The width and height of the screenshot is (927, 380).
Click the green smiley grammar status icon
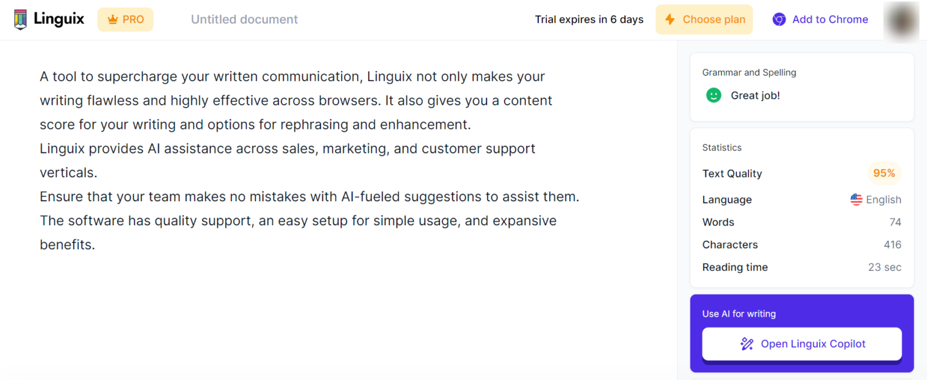click(x=713, y=95)
